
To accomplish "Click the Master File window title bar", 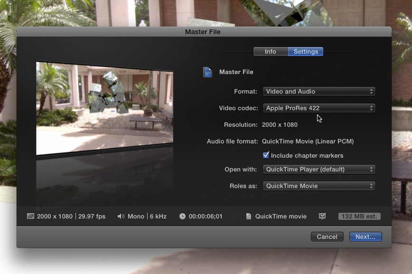I will coord(203,32).
